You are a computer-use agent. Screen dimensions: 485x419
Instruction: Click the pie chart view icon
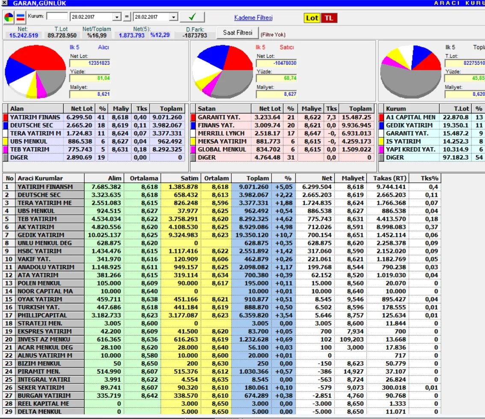pos(9,17)
